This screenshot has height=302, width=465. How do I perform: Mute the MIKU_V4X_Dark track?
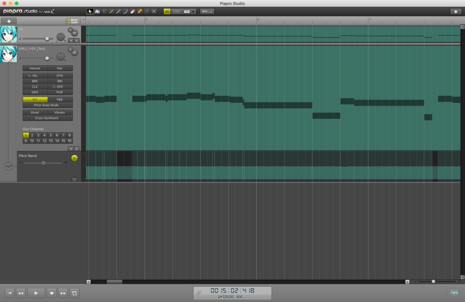point(74,53)
